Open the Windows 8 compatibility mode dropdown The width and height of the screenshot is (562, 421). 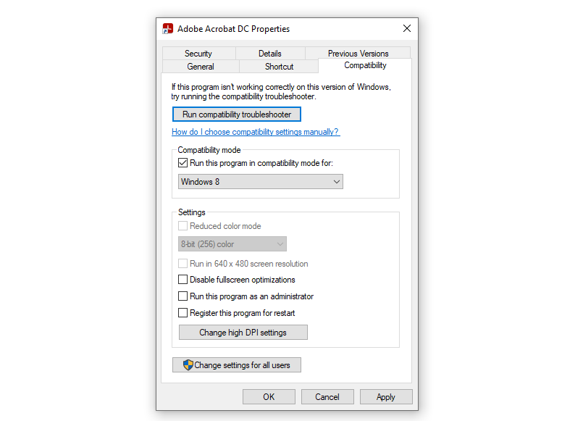point(261,182)
